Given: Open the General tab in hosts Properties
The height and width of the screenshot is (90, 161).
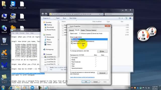Looking at the screenshot, I should click(x=71, y=30).
